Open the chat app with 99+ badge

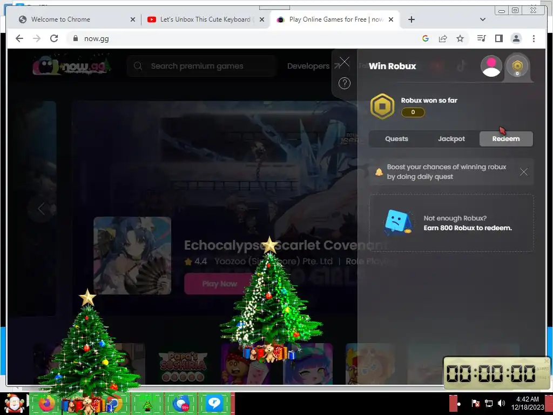click(181, 403)
